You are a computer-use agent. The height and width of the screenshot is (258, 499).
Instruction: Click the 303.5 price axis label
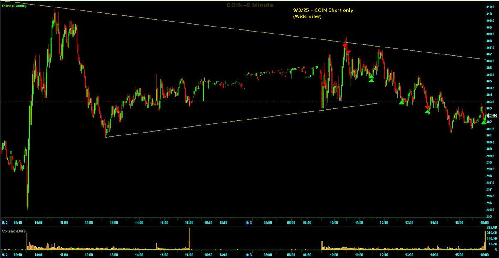pyautogui.click(x=490, y=101)
